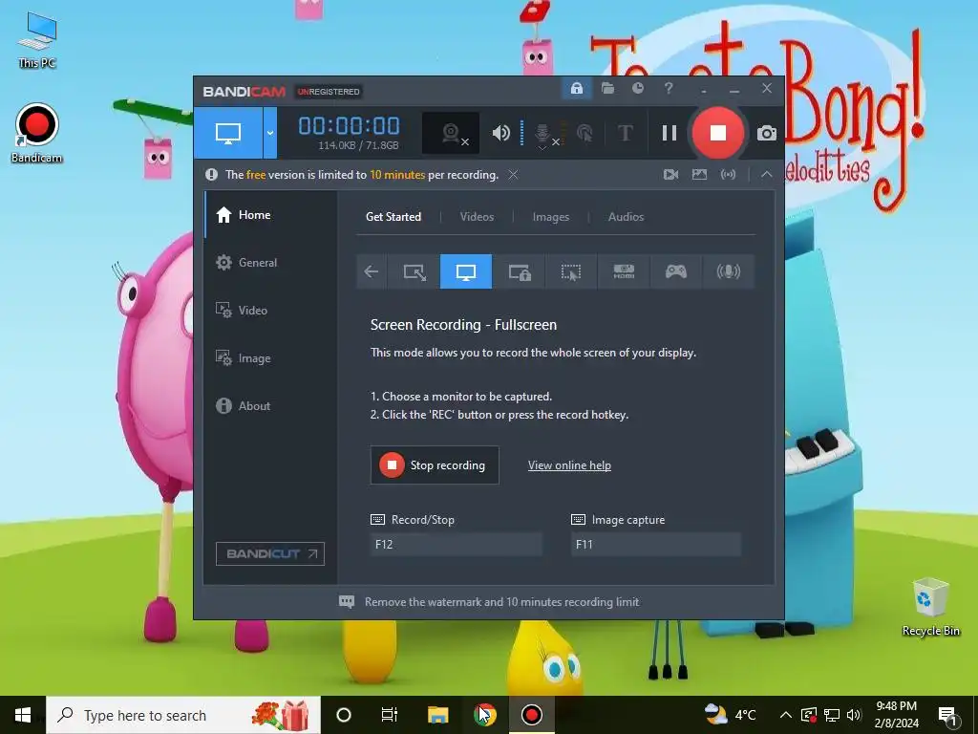This screenshot has width=978, height=734.
Task: Open the View online help link
Action: pyautogui.click(x=569, y=465)
